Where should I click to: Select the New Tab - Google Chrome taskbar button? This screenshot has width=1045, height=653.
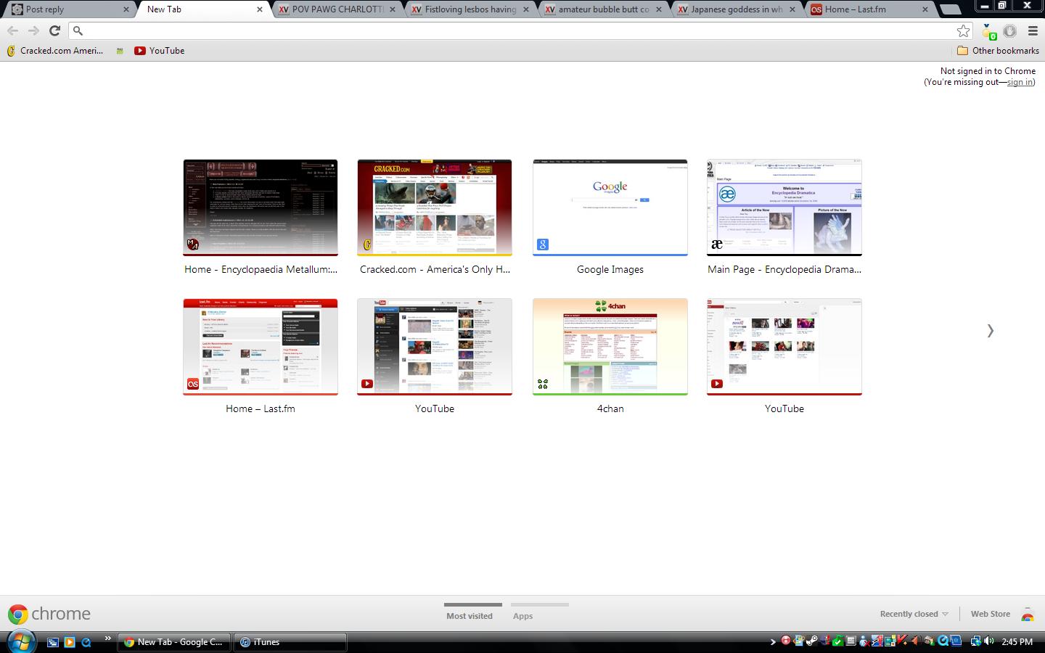173,642
